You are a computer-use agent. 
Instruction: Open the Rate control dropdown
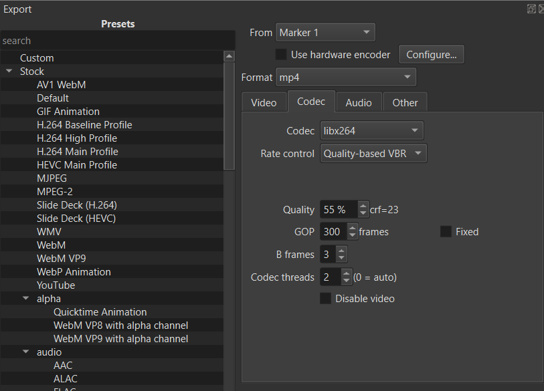point(373,153)
